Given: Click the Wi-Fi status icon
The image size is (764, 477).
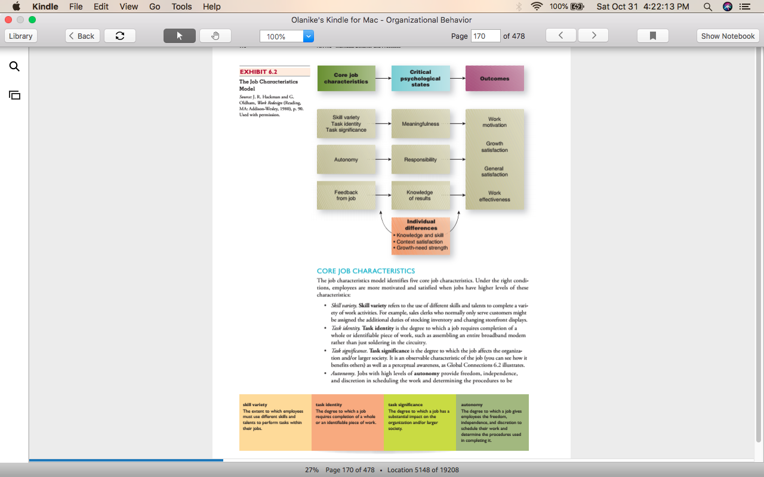Looking at the screenshot, I should point(537,7).
